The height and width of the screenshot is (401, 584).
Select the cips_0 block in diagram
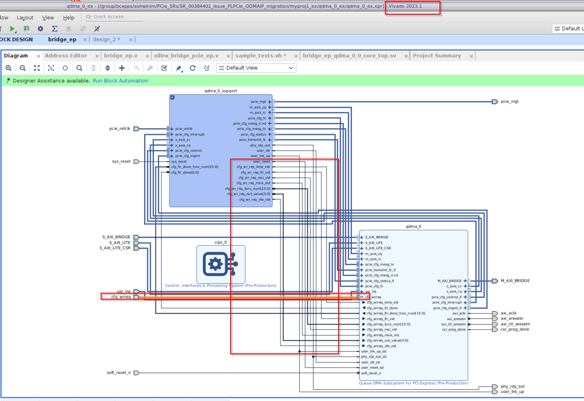[x=221, y=264]
